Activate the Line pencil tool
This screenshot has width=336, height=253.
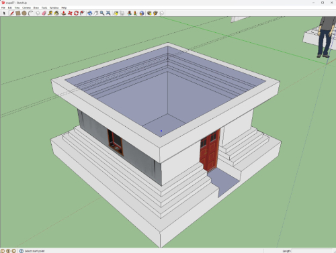12,13
